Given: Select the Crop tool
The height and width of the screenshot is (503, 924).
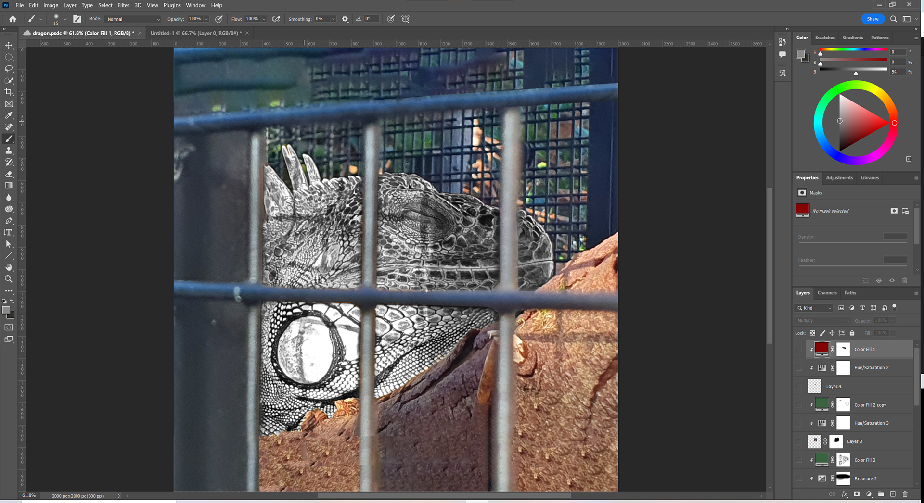Looking at the screenshot, I should (9, 92).
